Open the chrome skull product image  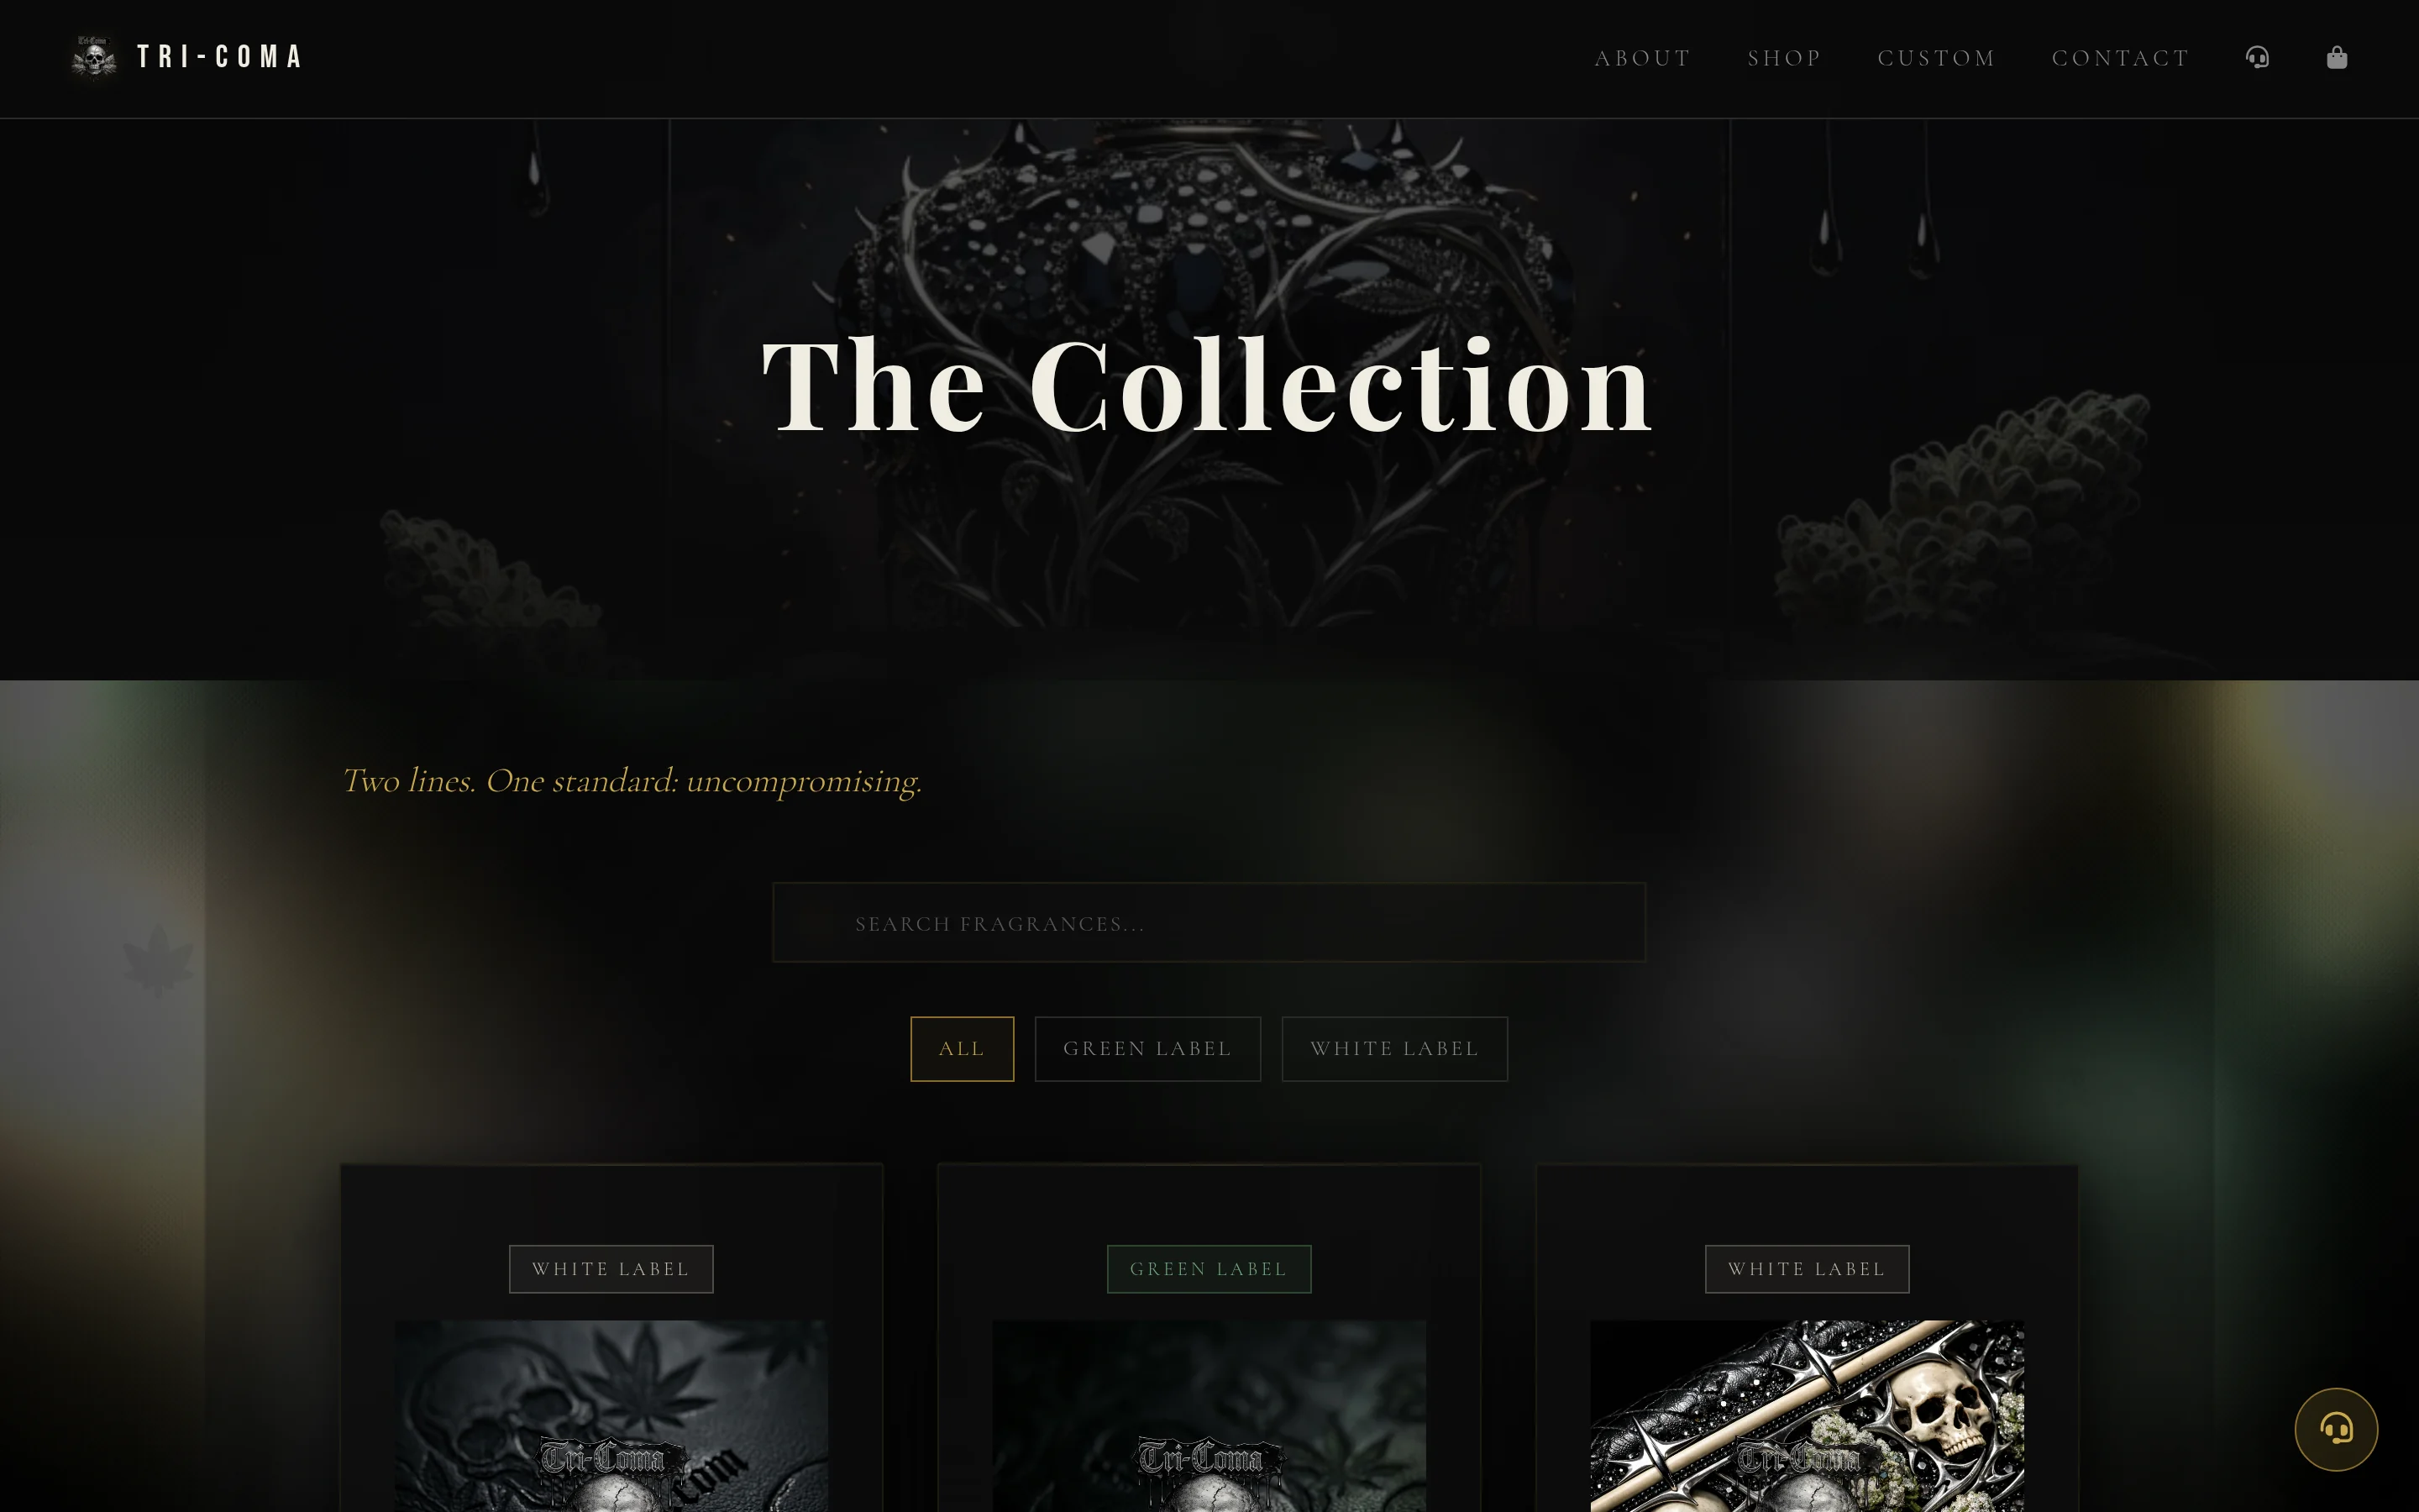point(1806,1416)
